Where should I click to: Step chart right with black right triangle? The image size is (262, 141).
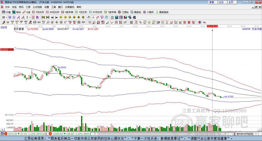pos(57,17)
